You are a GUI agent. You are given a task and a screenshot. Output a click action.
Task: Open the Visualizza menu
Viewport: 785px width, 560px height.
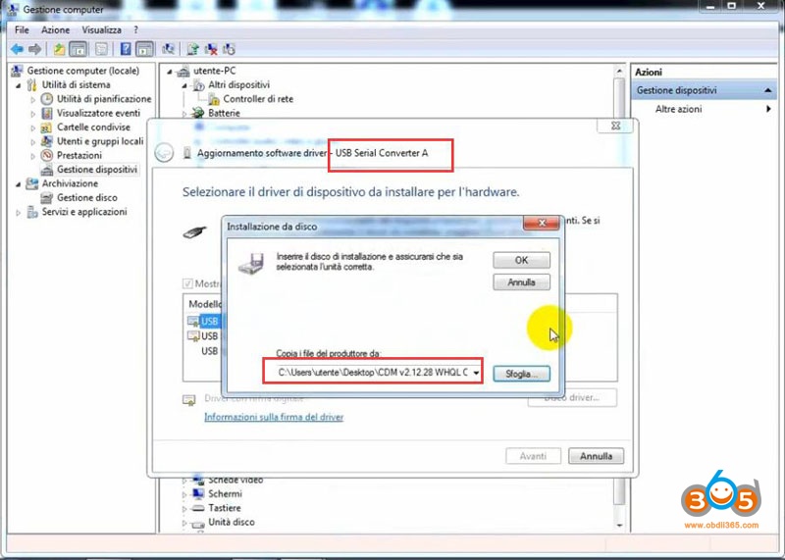(102, 30)
